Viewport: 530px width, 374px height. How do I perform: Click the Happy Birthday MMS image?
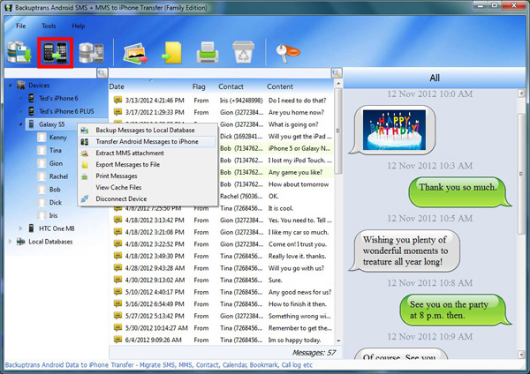tap(394, 130)
